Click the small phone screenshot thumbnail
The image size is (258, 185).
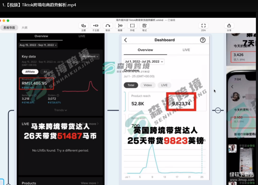pyautogui.click(x=246, y=160)
